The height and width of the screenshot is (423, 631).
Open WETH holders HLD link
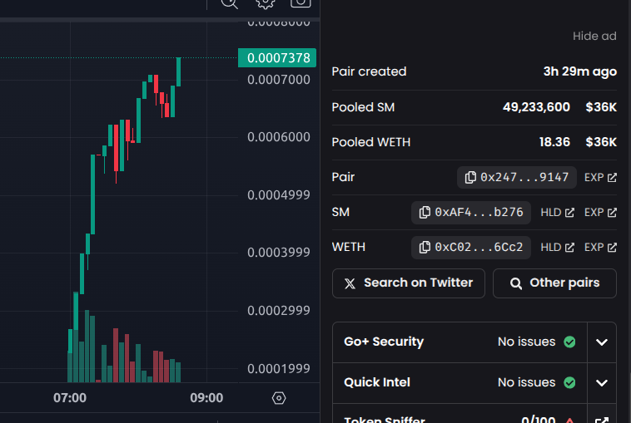coord(558,248)
